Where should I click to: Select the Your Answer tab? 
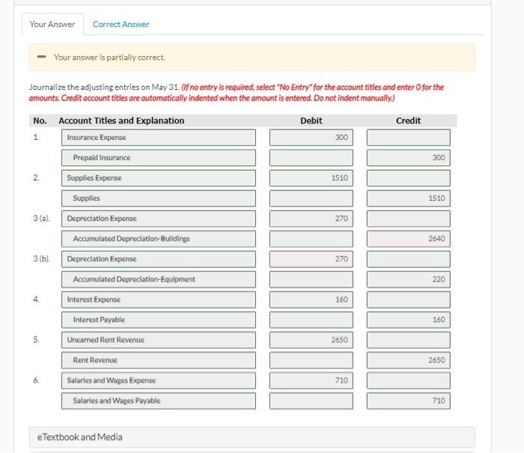pyautogui.click(x=52, y=24)
